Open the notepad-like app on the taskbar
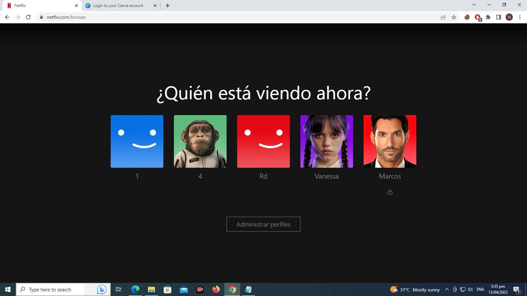 point(248,289)
